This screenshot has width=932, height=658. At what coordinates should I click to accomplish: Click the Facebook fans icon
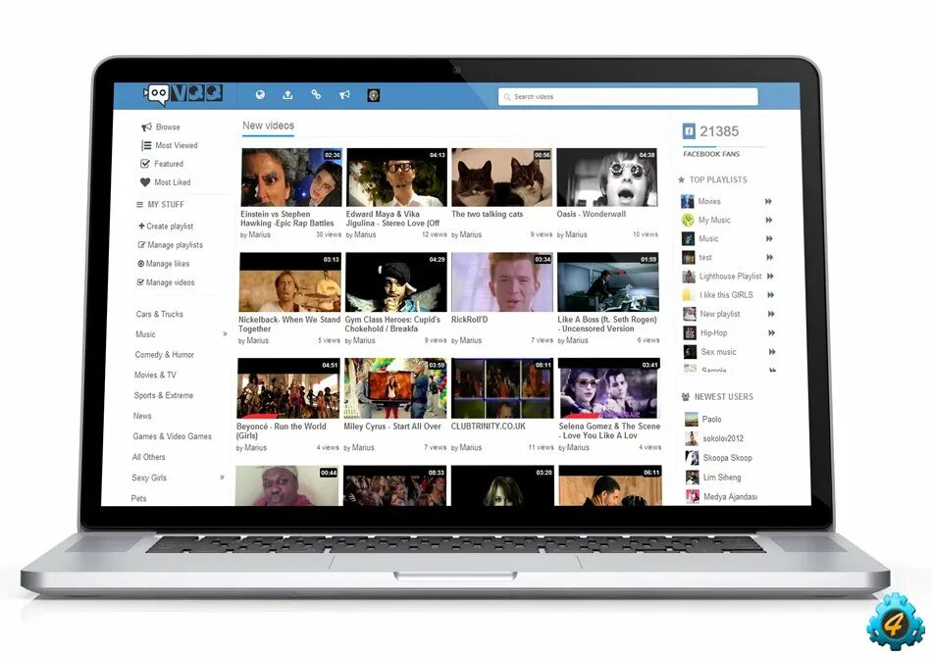tap(689, 131)
